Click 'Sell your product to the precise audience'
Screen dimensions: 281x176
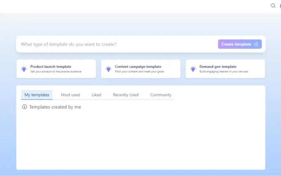(x=56, y=72)
